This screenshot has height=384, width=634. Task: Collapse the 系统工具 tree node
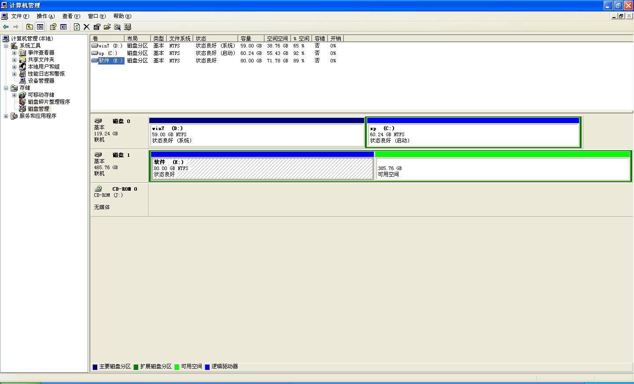(6, 46)
